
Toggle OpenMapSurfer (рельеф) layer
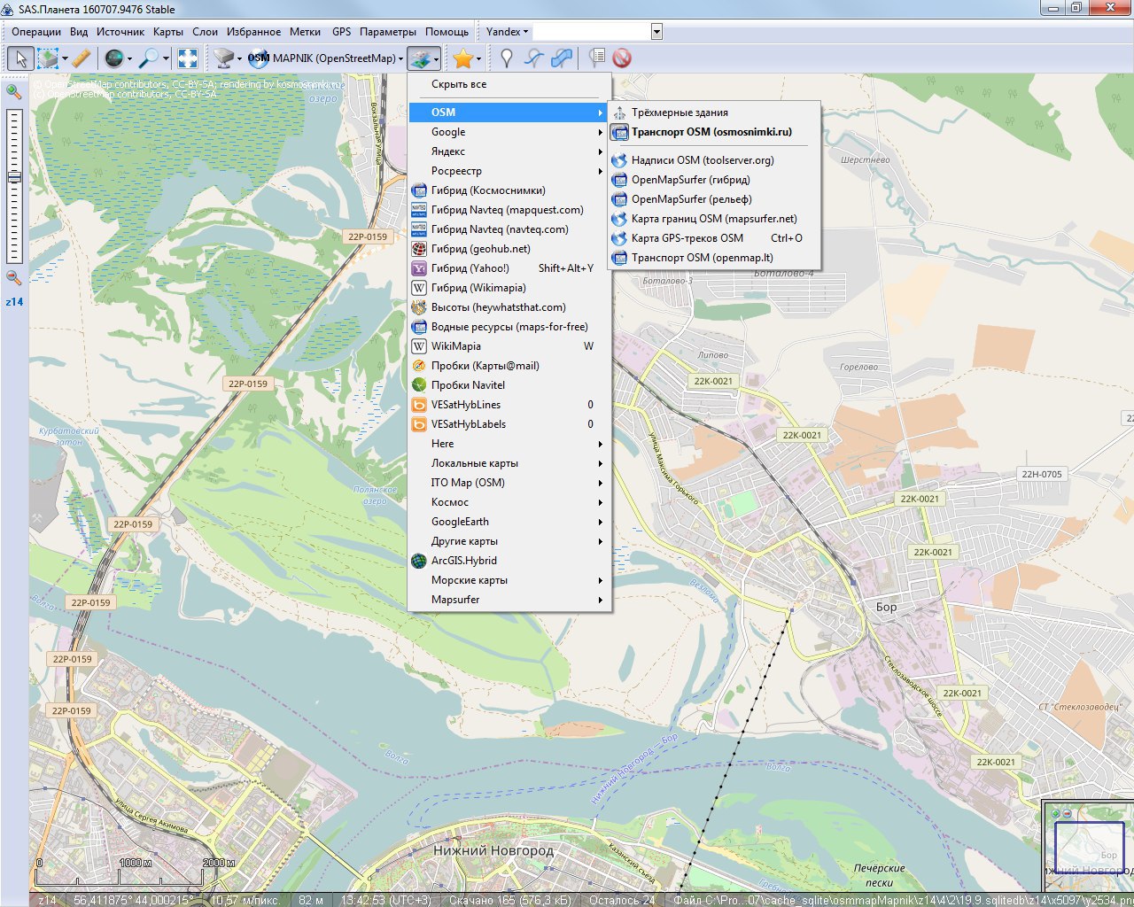pyautogui.click(x=714, y=199)
